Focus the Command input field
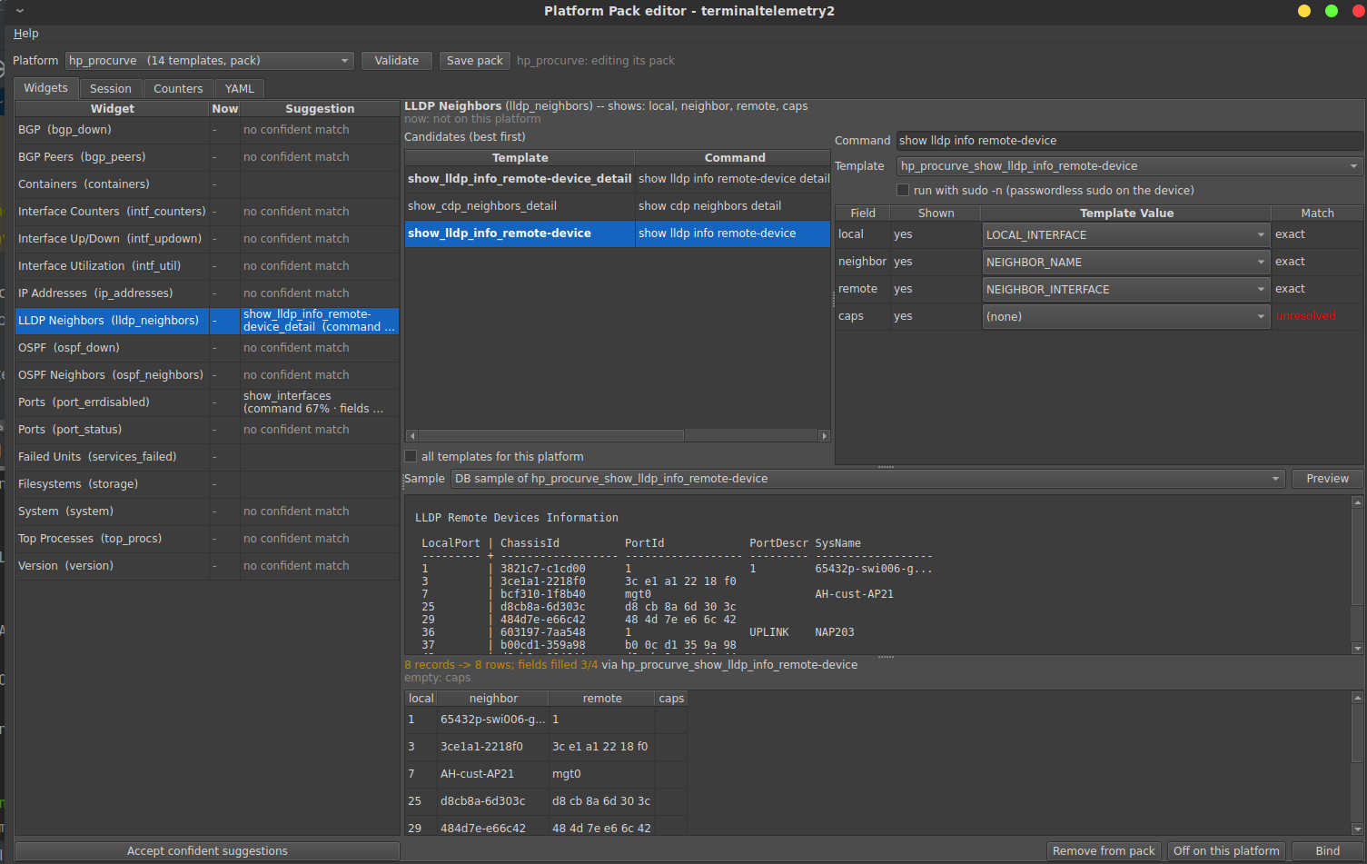The height and width of the screenshot is (864, 1367). pos(1129,141)
